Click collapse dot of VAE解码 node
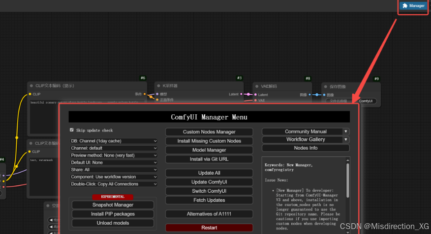 [257, 86]
